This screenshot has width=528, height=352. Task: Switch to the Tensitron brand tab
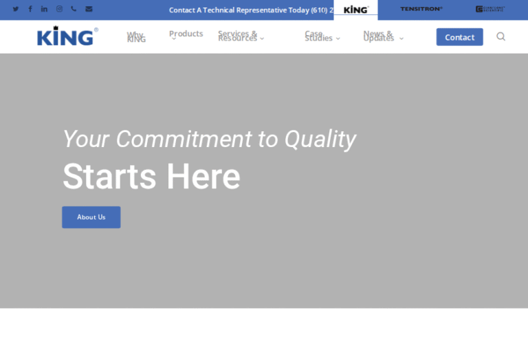pyautogui.click(x=421, y=10)
